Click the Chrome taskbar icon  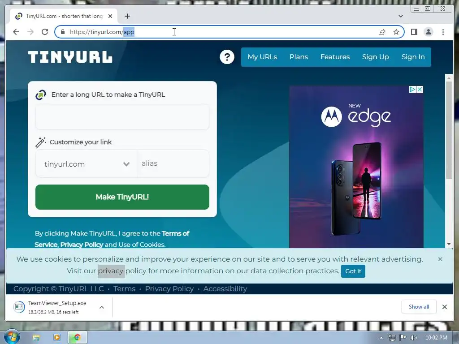(x=77, y=338)
